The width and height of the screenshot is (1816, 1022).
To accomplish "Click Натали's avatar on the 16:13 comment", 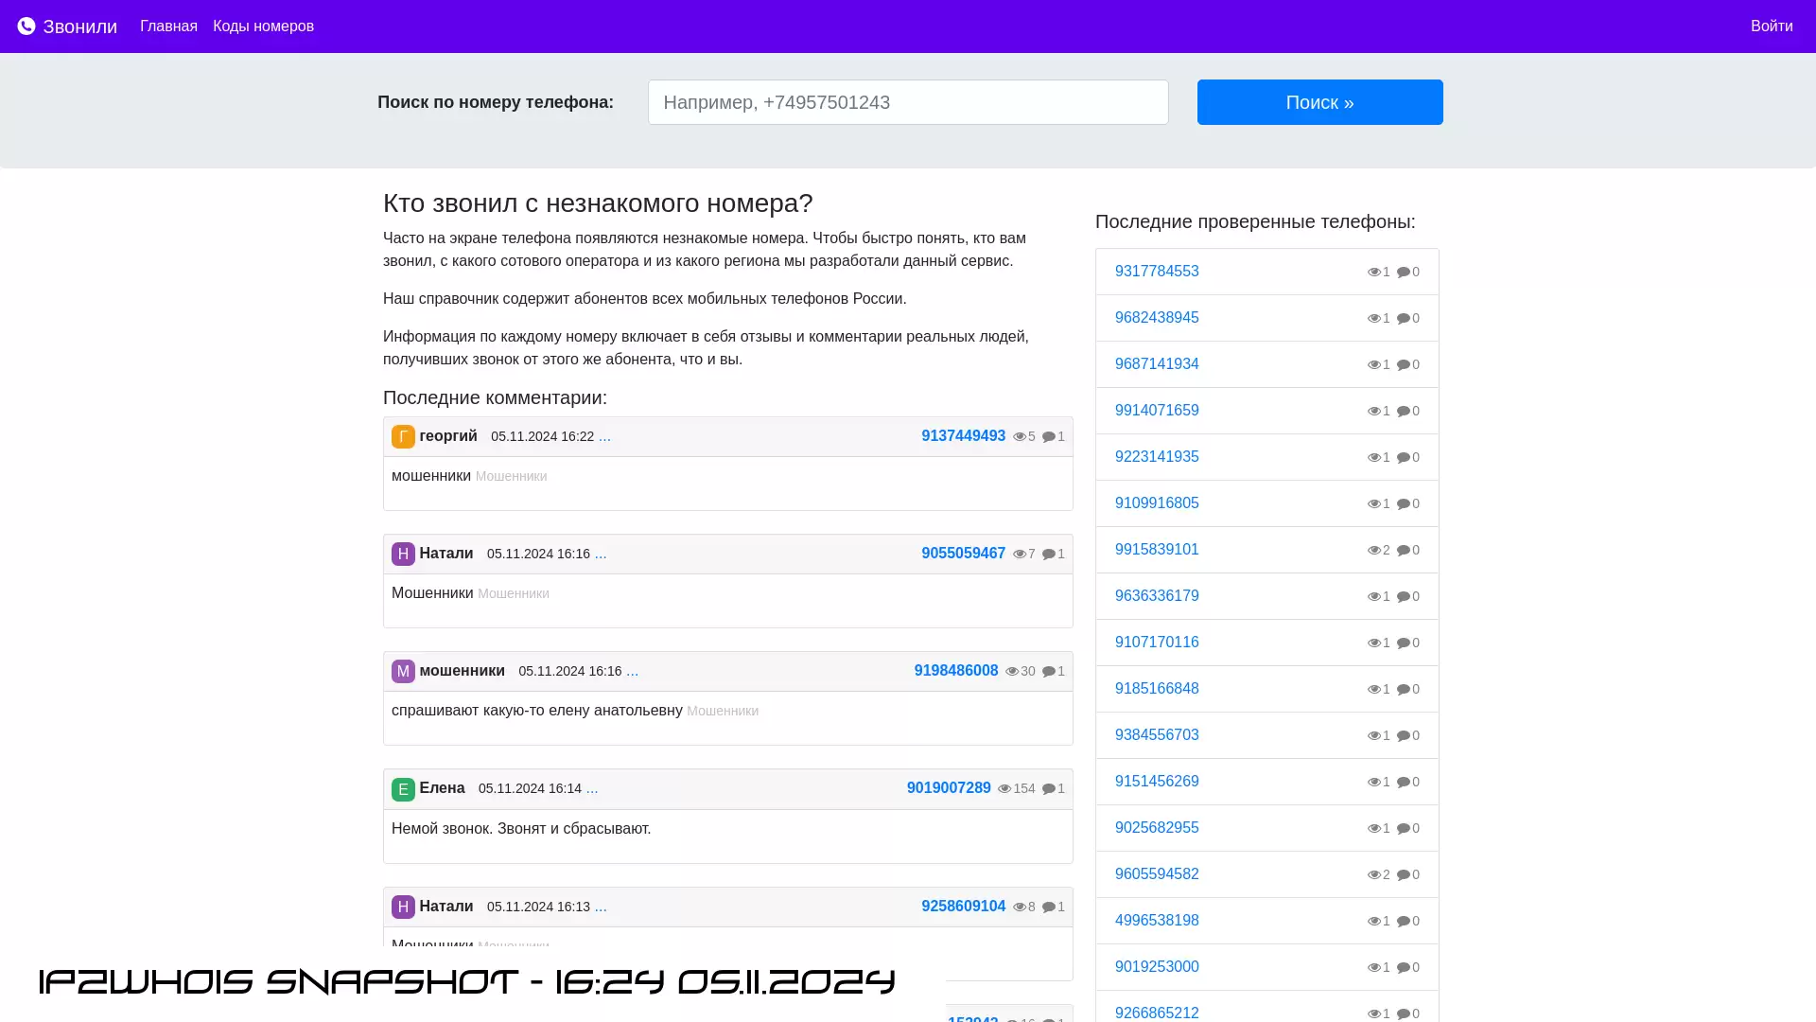I will [403, 907].
